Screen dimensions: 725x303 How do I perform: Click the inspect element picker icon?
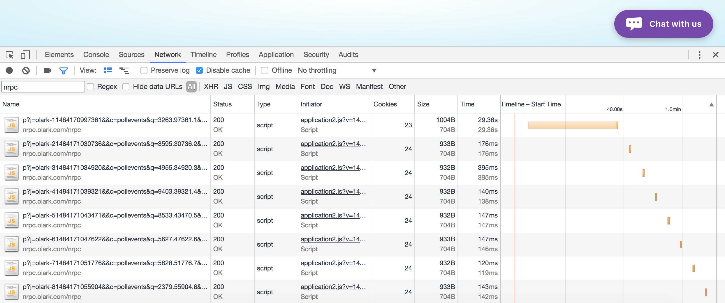[x=10, y=55]
